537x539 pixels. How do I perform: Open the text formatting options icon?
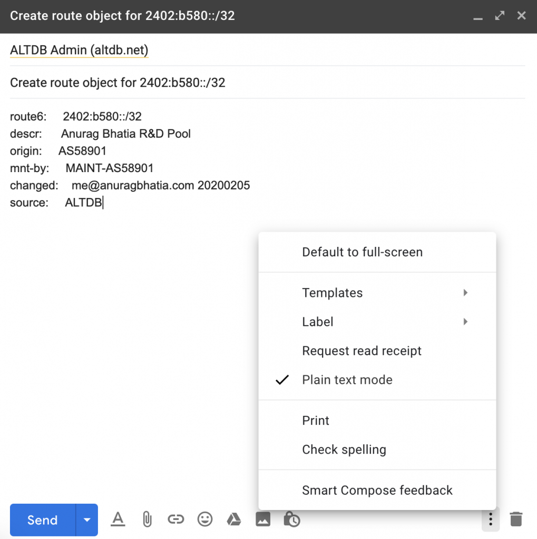[118, 520]
